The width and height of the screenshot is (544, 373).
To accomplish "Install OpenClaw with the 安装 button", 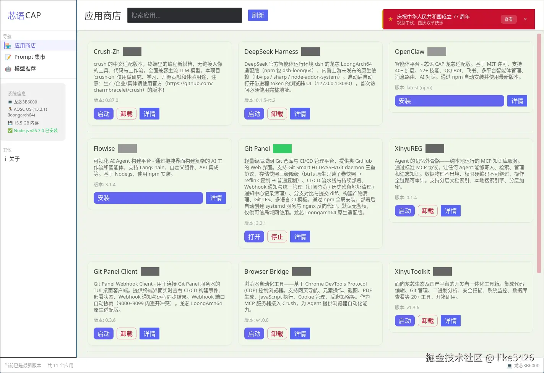I will (x=450, y=101).
